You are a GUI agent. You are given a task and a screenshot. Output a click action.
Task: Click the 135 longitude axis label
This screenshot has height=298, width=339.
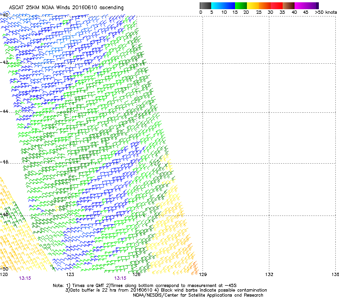click(x=335, y=275)
